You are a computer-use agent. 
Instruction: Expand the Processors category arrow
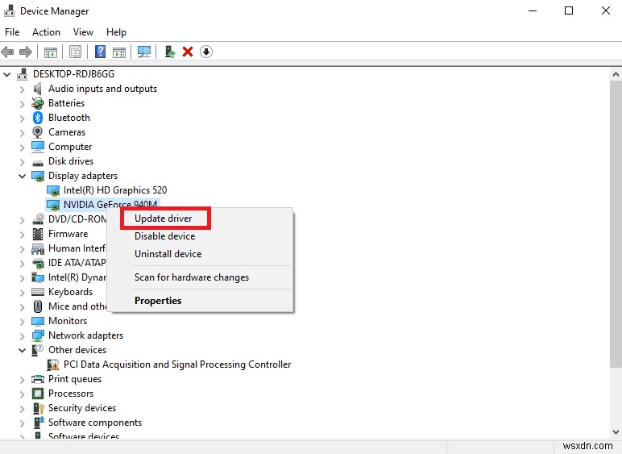[23, 394]
